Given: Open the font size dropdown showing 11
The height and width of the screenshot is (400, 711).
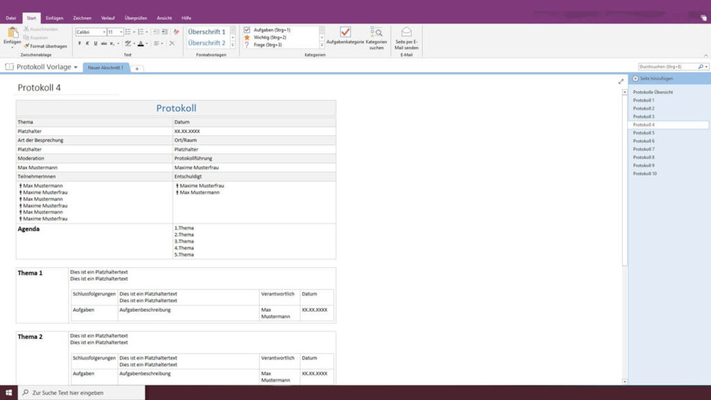Looking at the screenshot, I should pyautogui.click(x=121, y=32).
